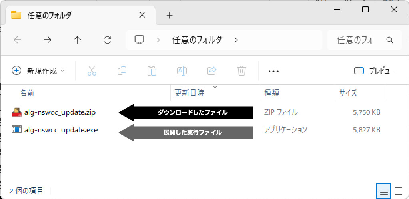Expand the chevron after 任意のフォルダ in address bar

tap(236, 40)
